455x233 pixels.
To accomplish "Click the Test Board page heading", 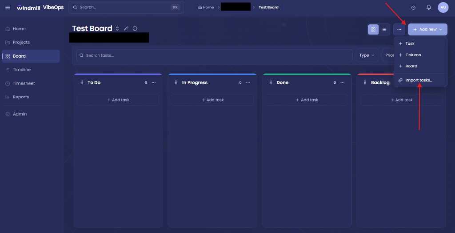I will [x=92, y=28].
